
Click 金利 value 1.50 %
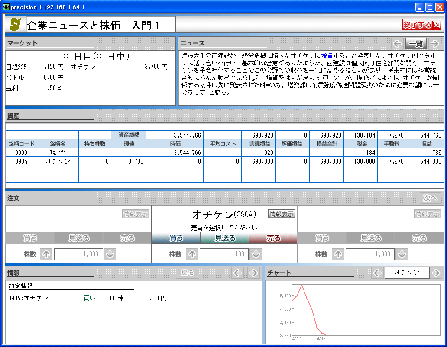(x=52, y=88)
